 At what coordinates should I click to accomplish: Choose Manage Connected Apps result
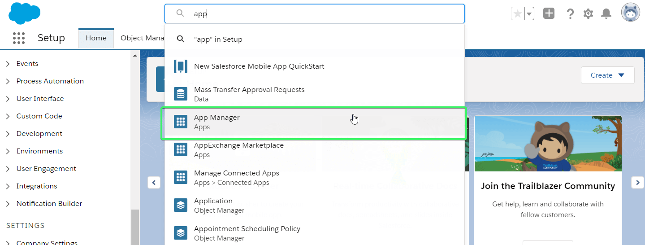(x=315, y=178)
